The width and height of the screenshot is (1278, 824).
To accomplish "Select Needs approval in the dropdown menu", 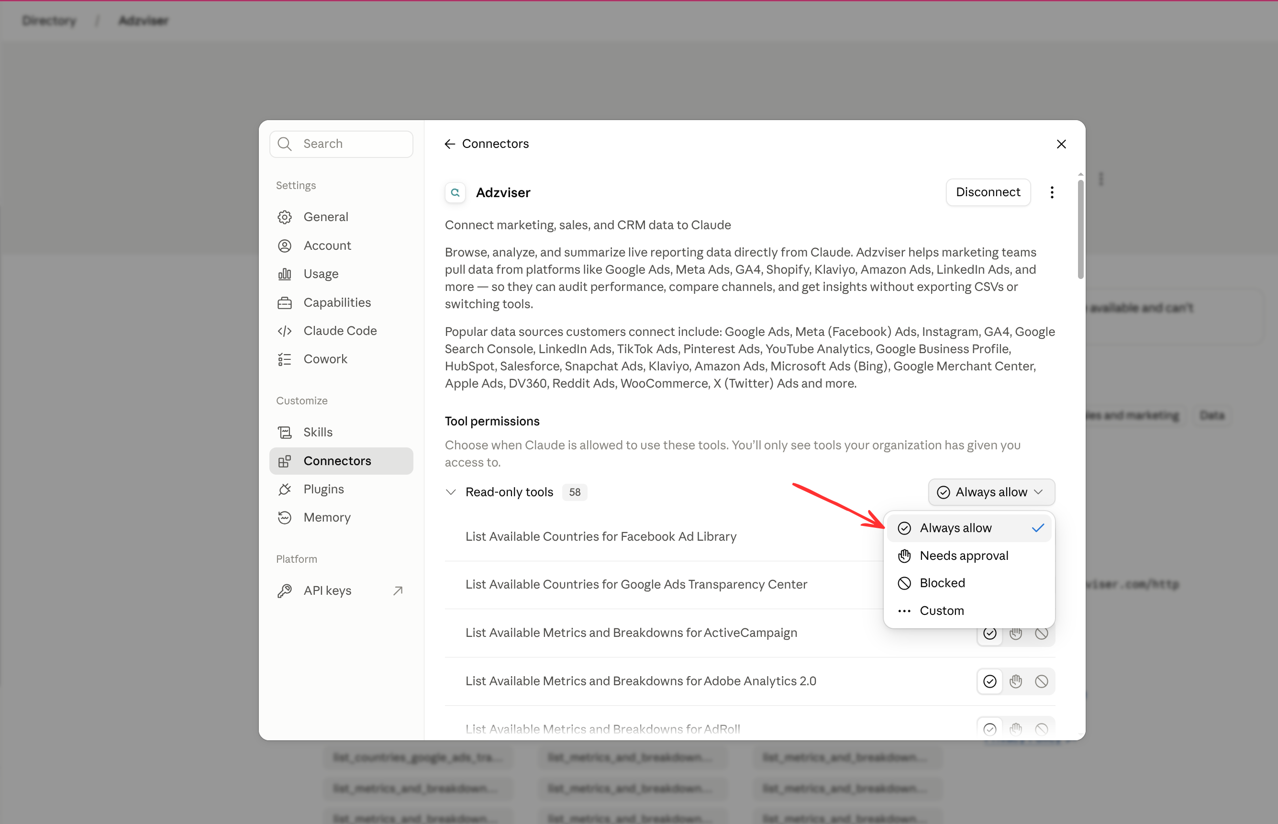I will point(969,556).
